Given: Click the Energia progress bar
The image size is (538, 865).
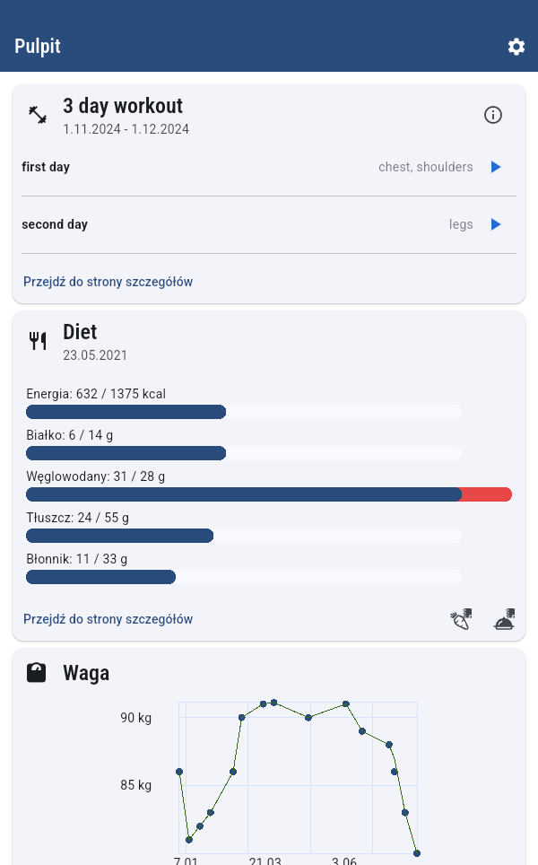Looking at the screenshot, I should coord(243,412).
